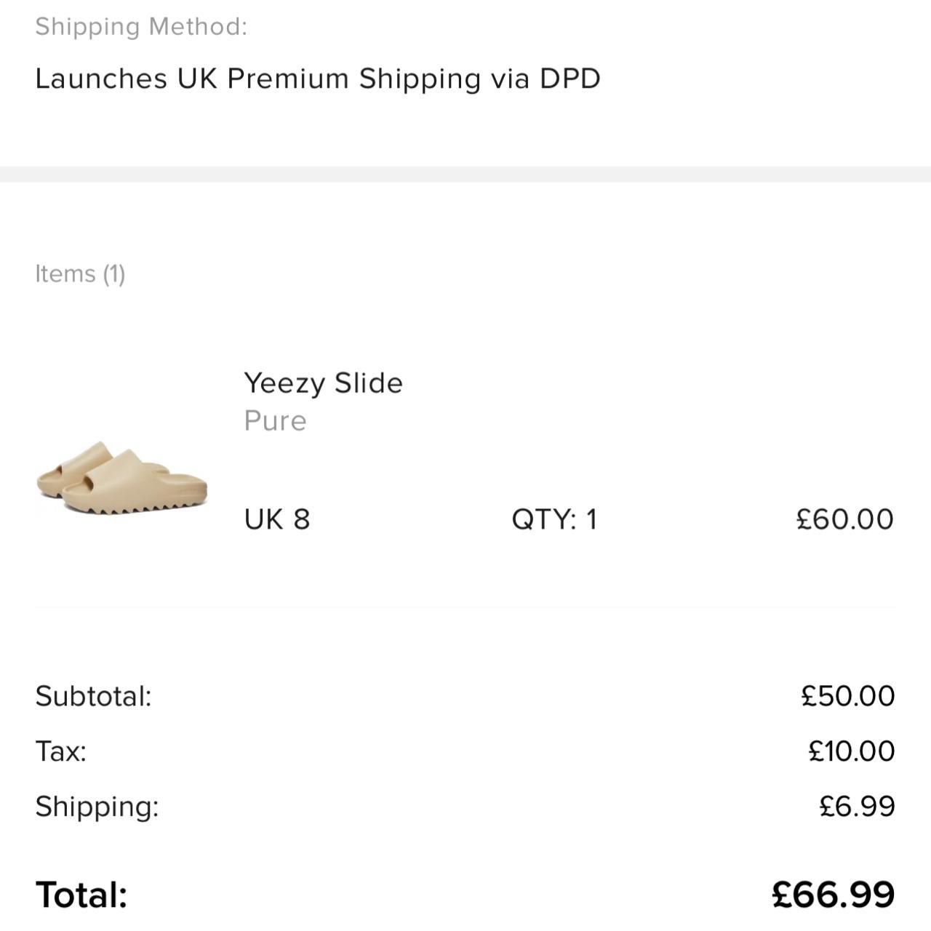The image size is (931, 931).
Task: Click the £10.00 tax amount
Action: (851, 751)
